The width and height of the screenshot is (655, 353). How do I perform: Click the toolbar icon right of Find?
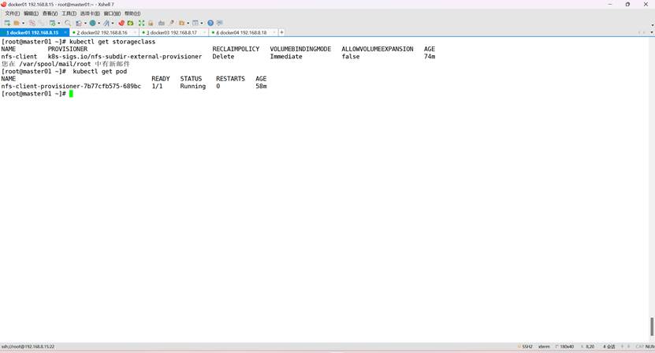[x=79, y=23]
